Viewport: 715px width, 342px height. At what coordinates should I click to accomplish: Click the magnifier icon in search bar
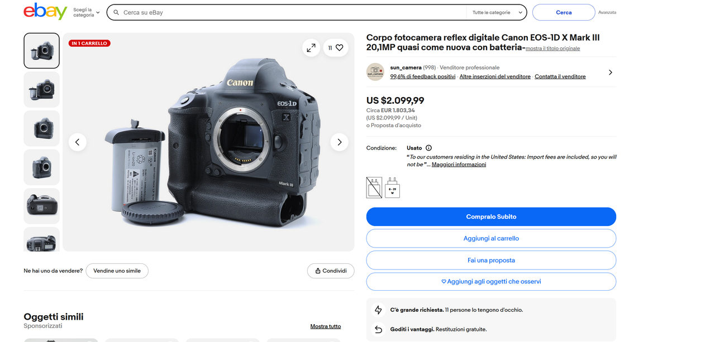116,12
